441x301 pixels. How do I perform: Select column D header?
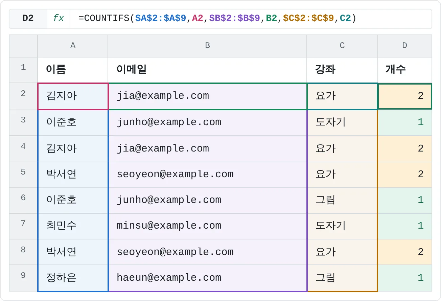coord(405,46)
